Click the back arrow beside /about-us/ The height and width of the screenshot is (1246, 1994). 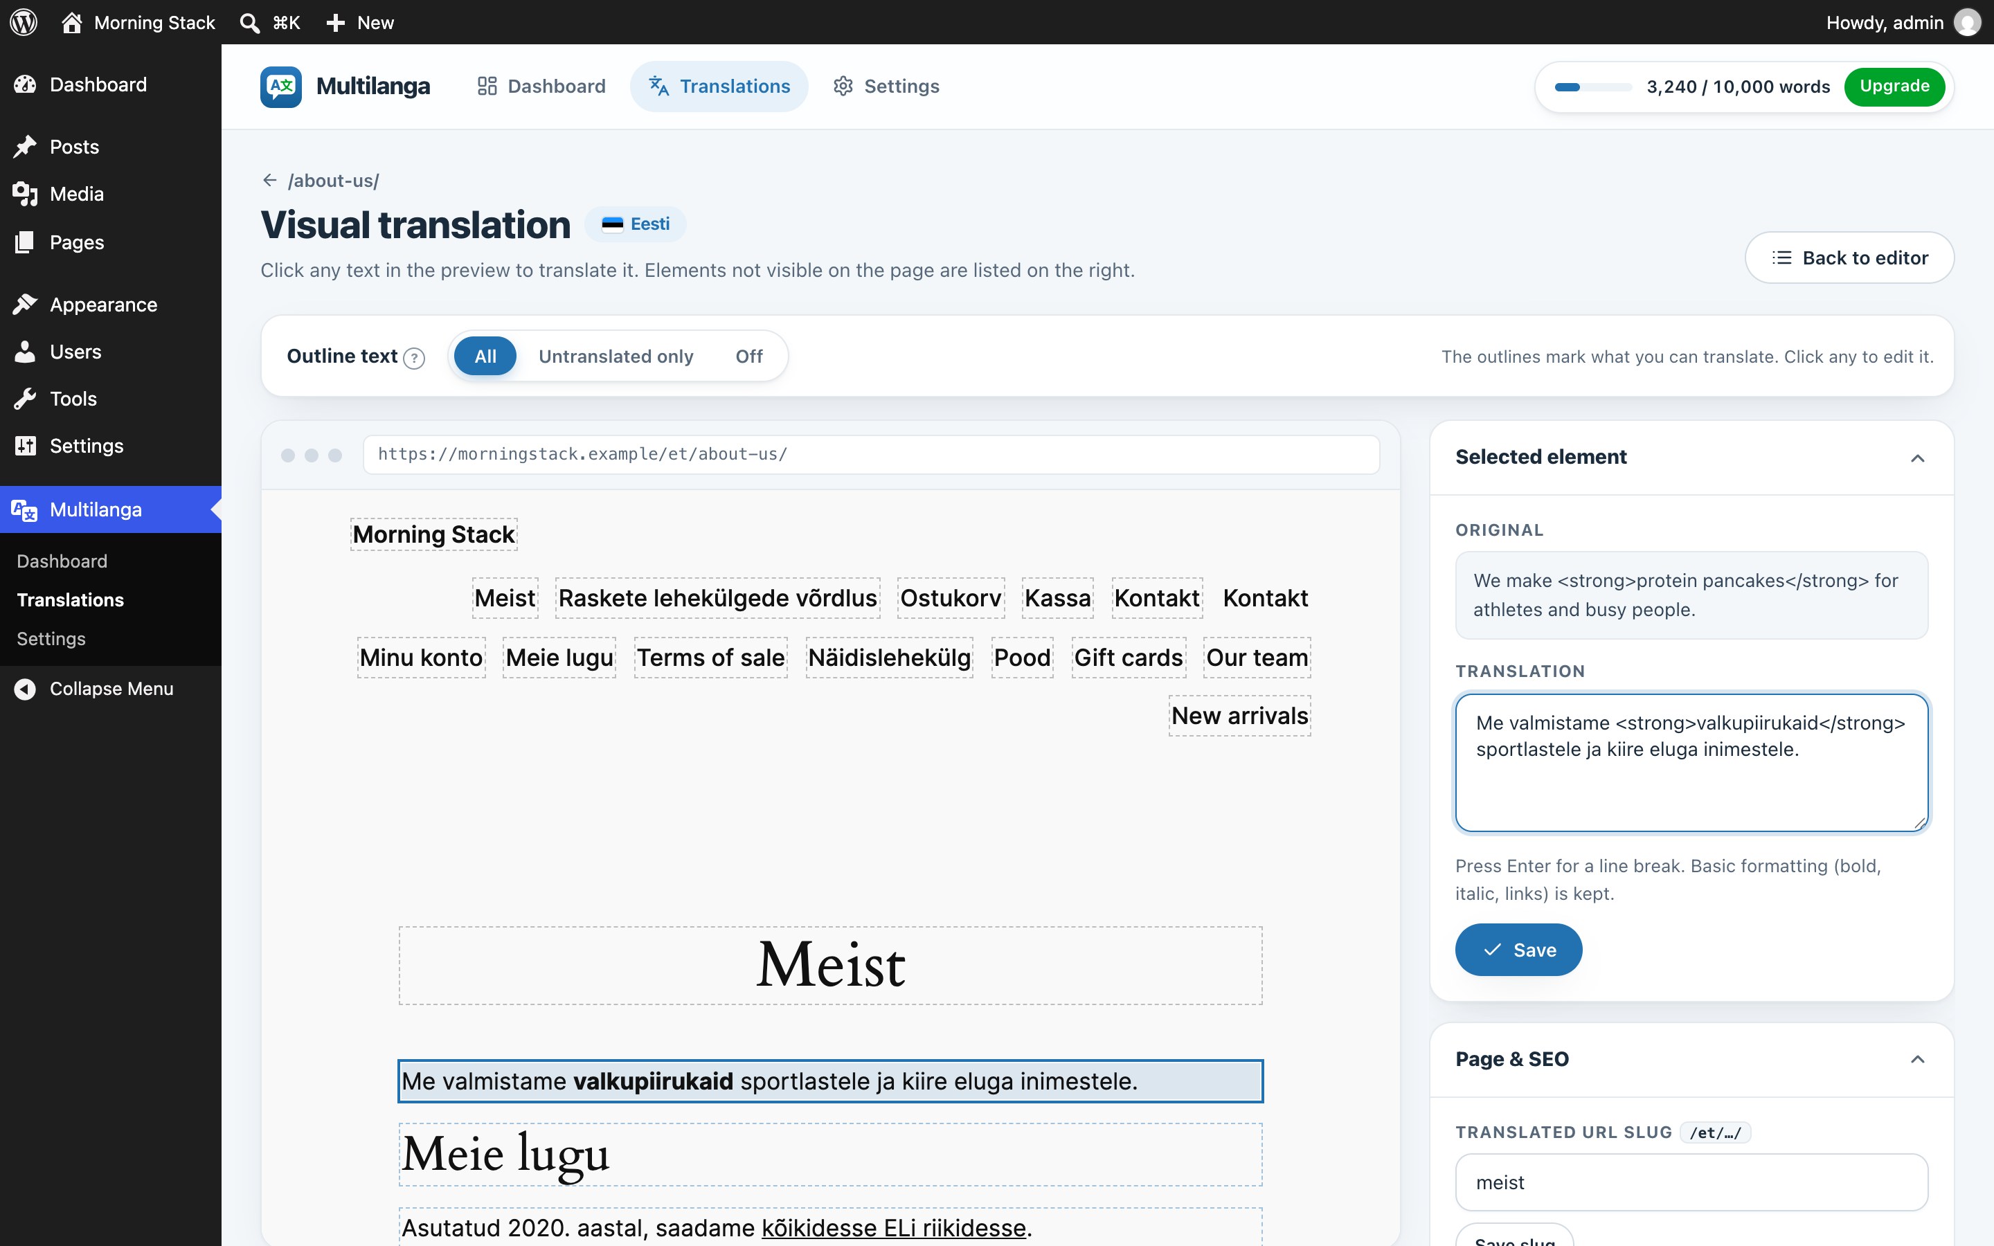click(x=269, y=180)
